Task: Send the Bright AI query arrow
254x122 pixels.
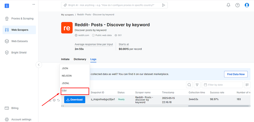Action: [164, 5]
